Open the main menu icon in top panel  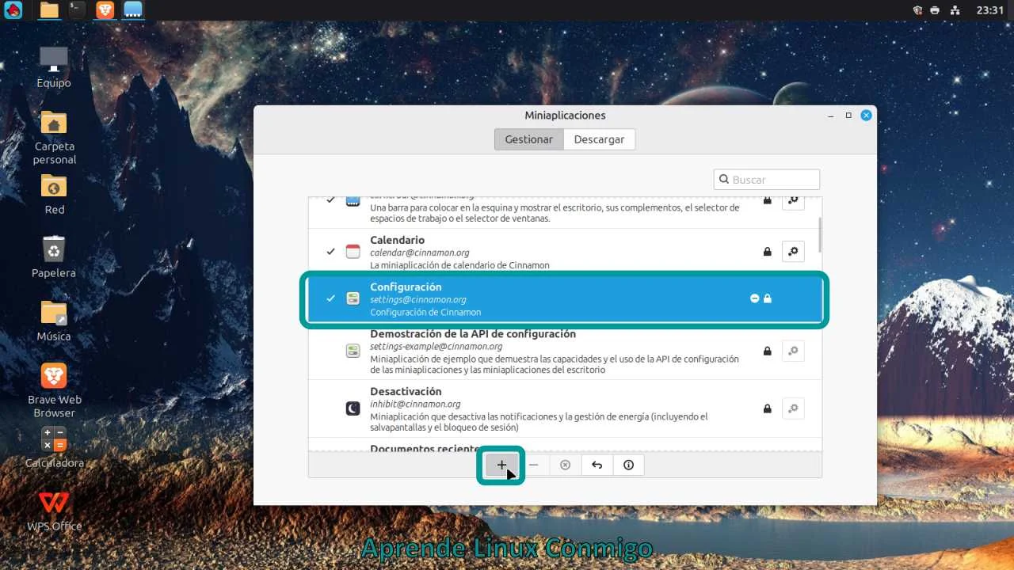click(x=13, y=10)
